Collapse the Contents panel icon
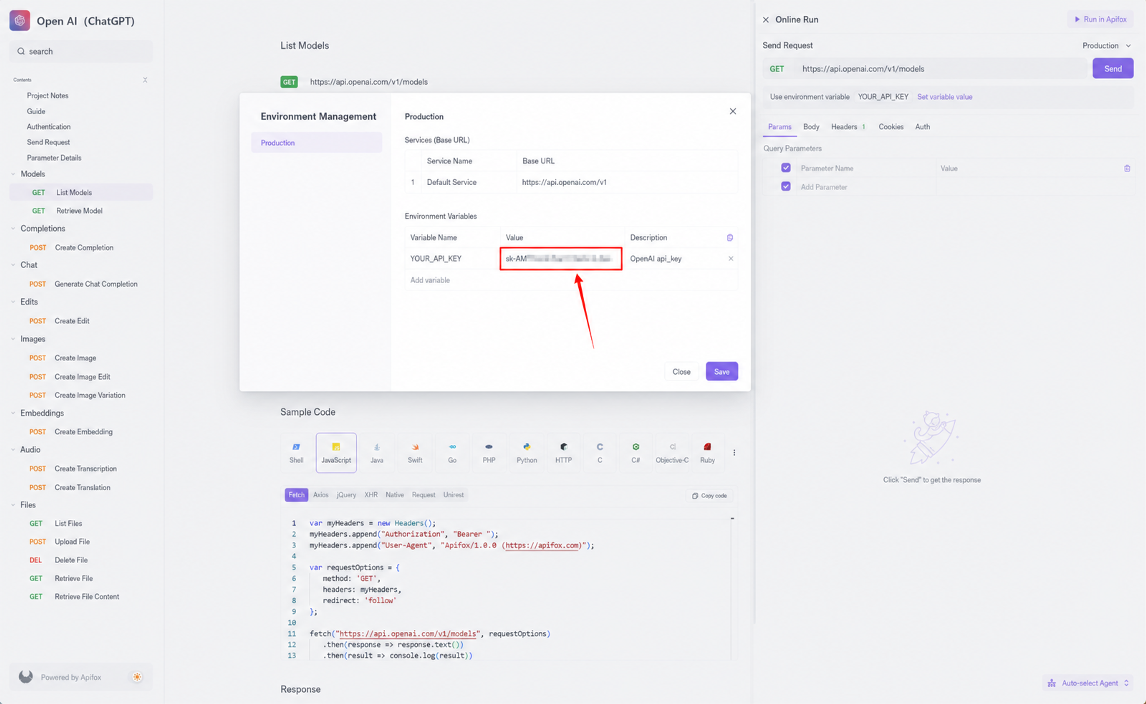This screenshot has width=1146, height=704. [145, 80]
